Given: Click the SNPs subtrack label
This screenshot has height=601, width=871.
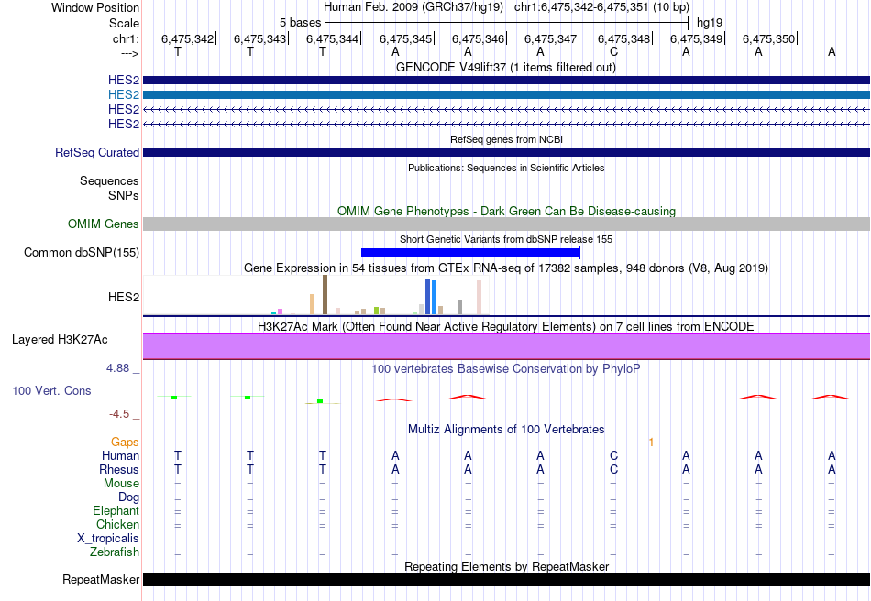Looking at the screenshot, I should tap(124, 195).
